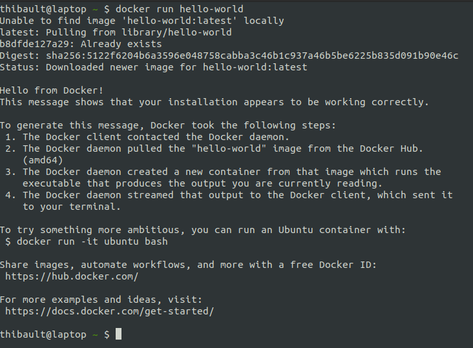Click the layer ID b8dfde127a29

click(x=35, y=44)
